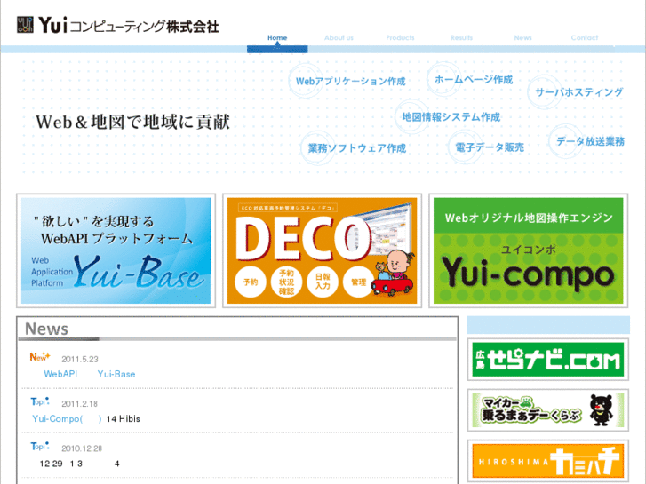Click the News section heading
Viewport: 646px width, 484px height.
click(46, 329)
